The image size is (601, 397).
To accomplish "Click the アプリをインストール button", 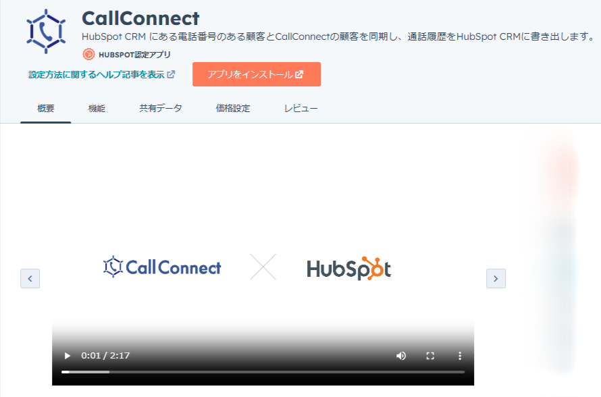I will [257, 74].
